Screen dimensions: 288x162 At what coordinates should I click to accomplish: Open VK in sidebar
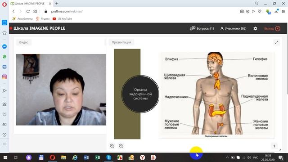(4, 67)
